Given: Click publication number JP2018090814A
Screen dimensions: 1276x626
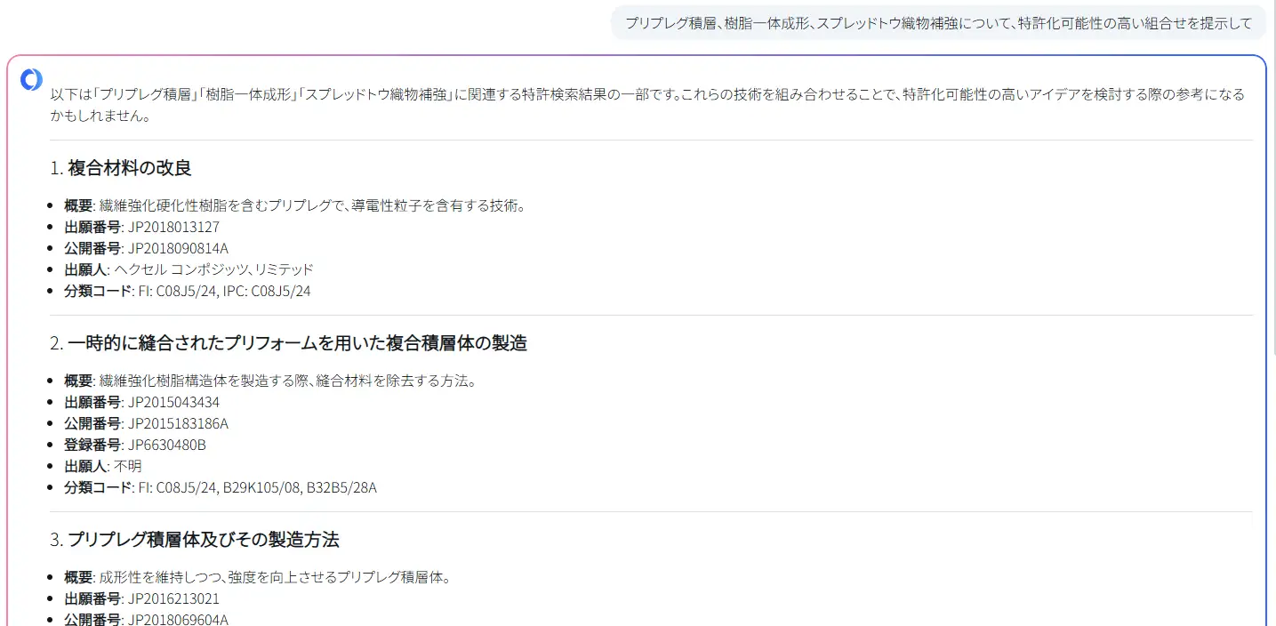Looking at the screenshot, I should (177, 249).
